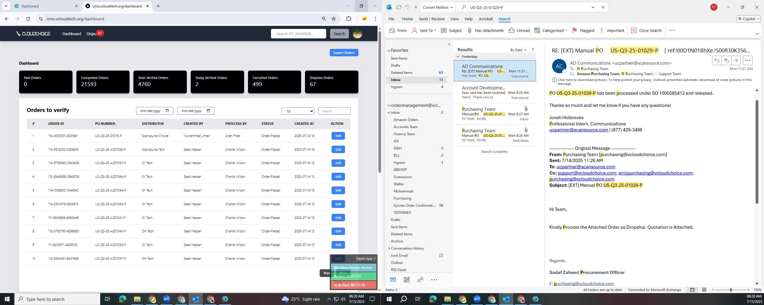Reload the OMS dashboard page
The width and height of the screenshot is (764, 305).
click(28, 19)
